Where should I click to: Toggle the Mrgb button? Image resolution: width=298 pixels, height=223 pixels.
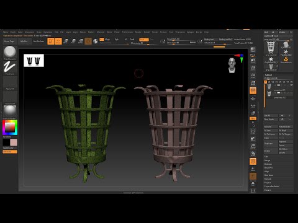pyautogui.click(x=107, y=39)
